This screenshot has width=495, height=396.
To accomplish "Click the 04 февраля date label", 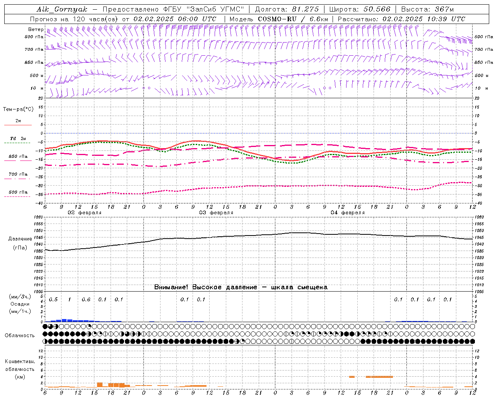I will (348, 213).
